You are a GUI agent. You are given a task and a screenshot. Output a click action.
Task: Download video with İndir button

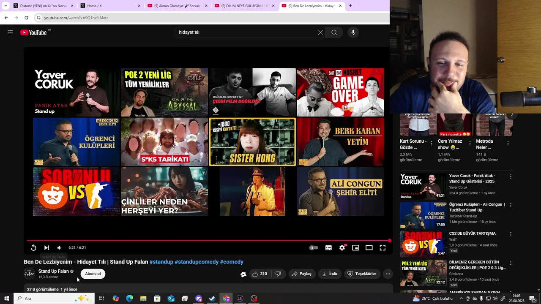click(330, 274)
